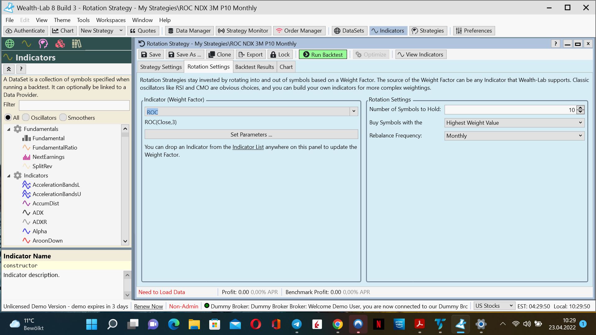Click Set Parameters button
This screenshot has width=596, height=335.
pos(251,135)
